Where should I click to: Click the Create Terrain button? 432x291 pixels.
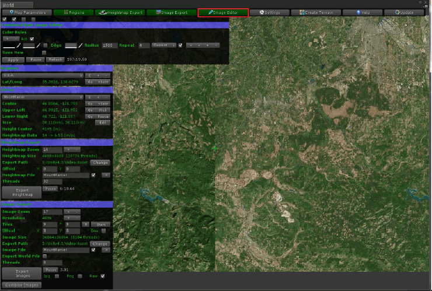click(316, 12)
